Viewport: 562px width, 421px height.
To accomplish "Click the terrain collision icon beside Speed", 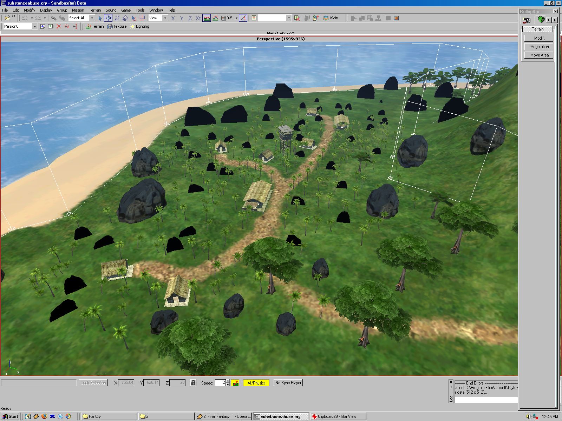I will tap(235, 383).
